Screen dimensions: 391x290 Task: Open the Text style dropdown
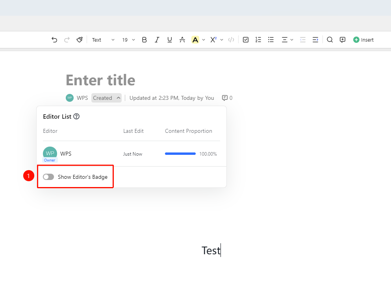click(x=103, y=40)
